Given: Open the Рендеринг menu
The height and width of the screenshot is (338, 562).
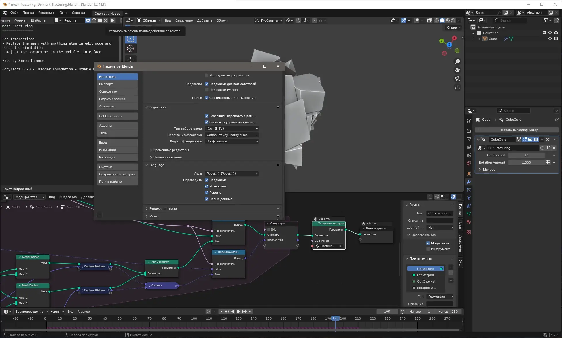Looking at the screenshot, I should point(47,13).
